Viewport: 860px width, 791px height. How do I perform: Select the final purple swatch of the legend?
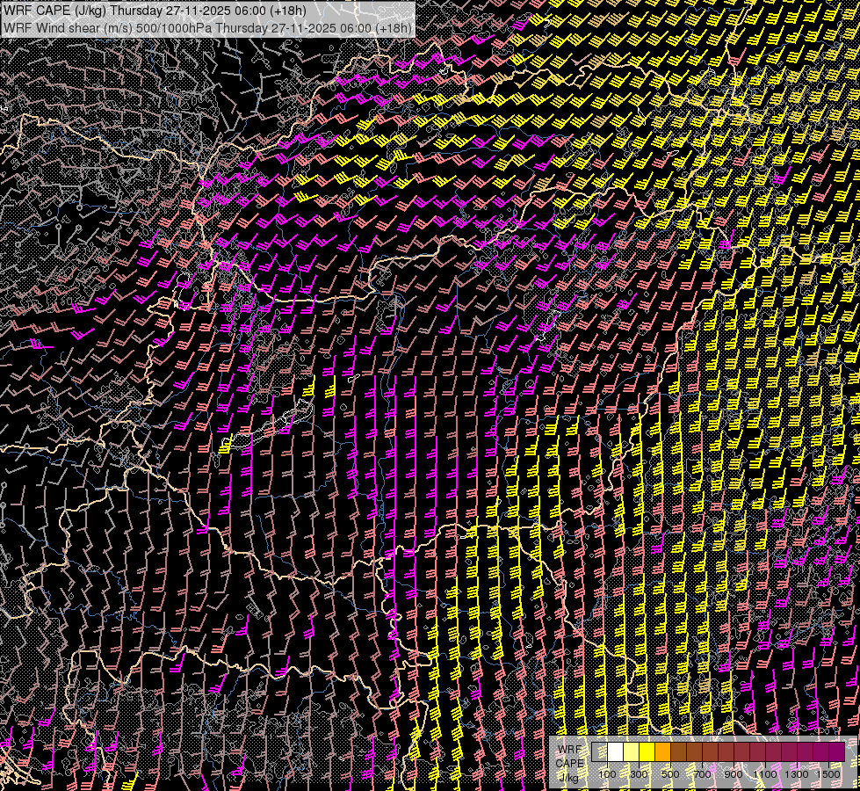pyautogui.click(x=836, y=752)
